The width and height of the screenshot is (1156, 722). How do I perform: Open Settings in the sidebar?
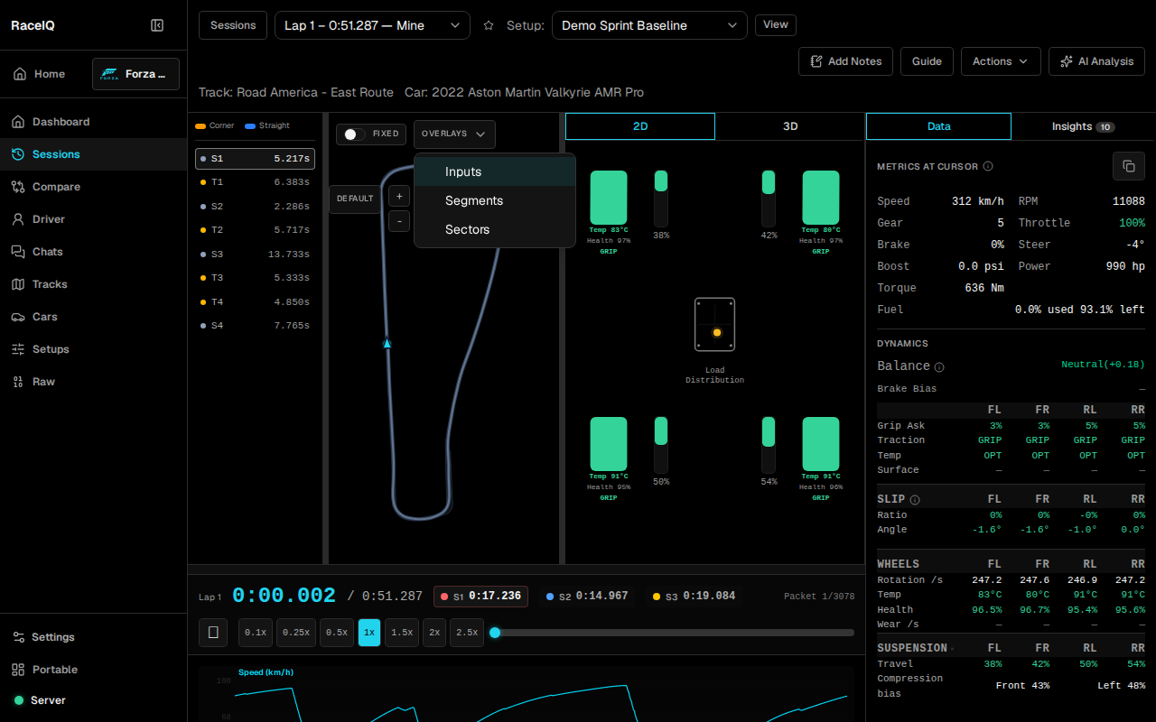[x=94, y=637]
